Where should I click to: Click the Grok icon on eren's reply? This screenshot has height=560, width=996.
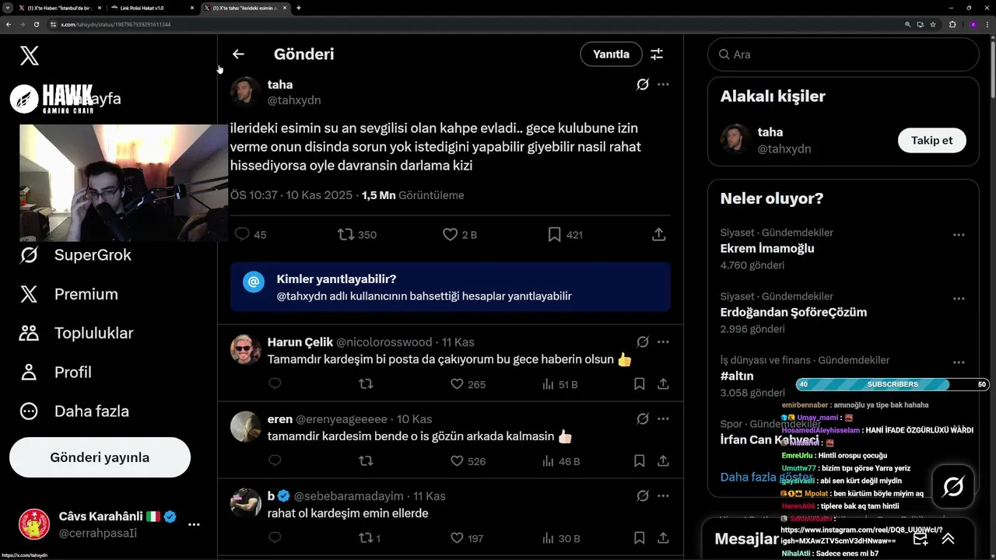(x=643, y=418)
